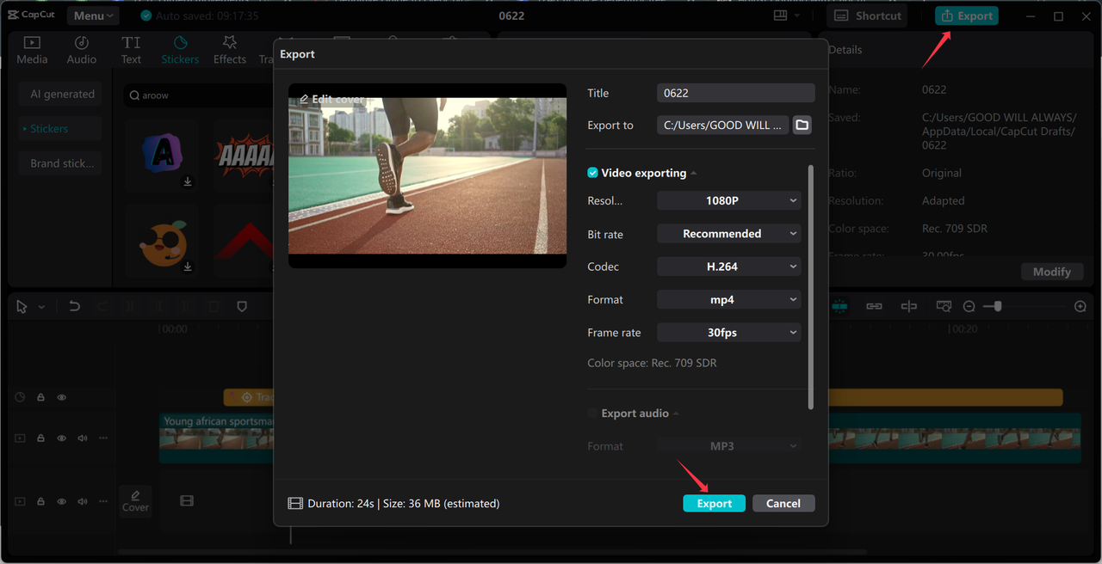Click the timeline zoom out icon
Screen dimensions: 1102x564
click(969, 307)
